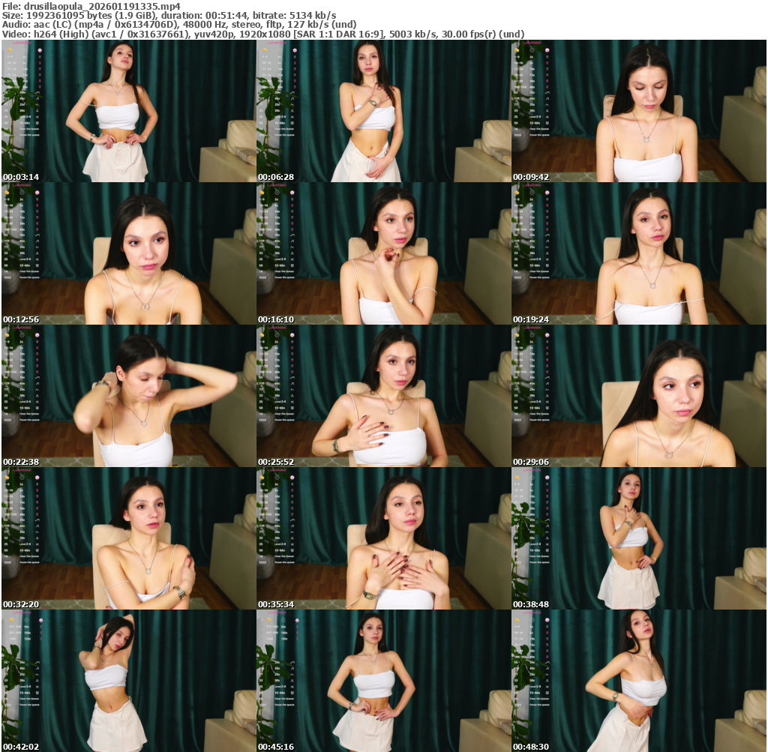This screenshot has width=768, height=752.
Task: Click the 00:09:42 preview frame
Action: [x=638, y=111]
